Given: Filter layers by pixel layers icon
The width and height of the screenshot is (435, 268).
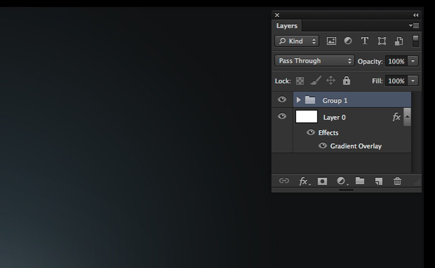Looking at the screenshot, I should pos(331,41).
